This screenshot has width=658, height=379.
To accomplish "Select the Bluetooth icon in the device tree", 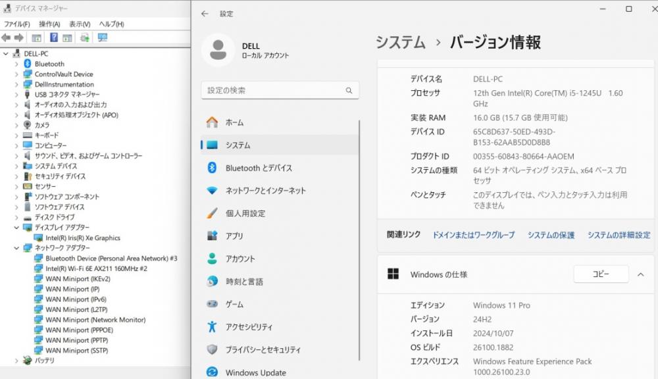I will (27, 64).
